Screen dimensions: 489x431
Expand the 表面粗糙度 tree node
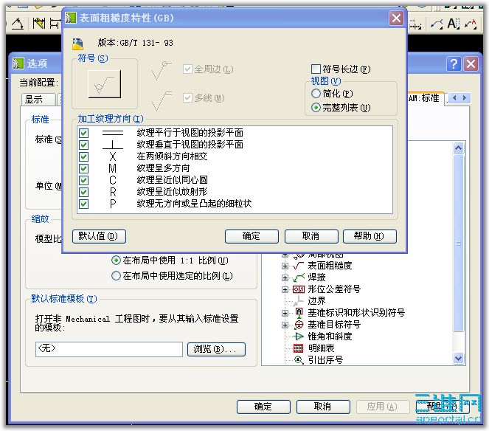285,266
